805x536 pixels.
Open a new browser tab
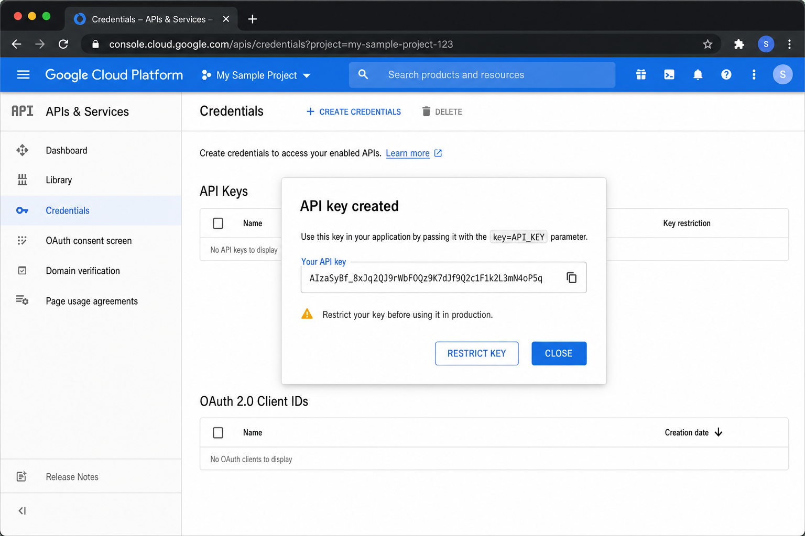(x=253, y=19)
